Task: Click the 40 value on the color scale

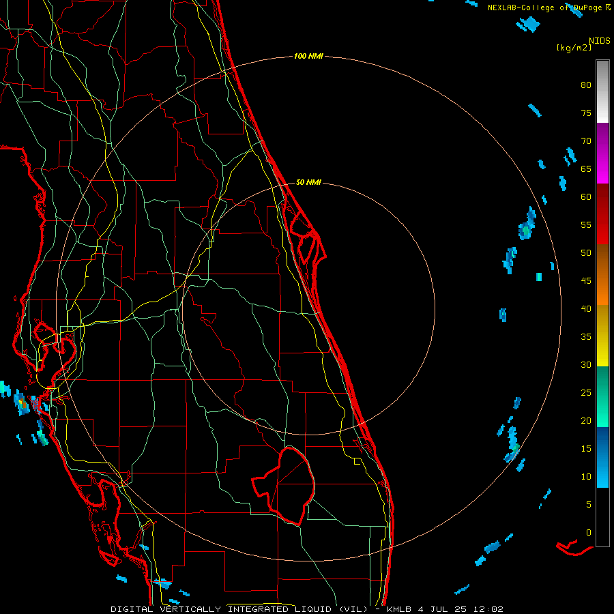Action: 586,309
